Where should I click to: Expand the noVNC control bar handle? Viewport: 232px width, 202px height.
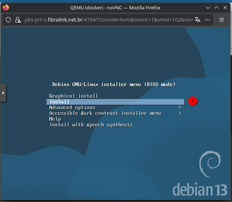tap(3, 93)
